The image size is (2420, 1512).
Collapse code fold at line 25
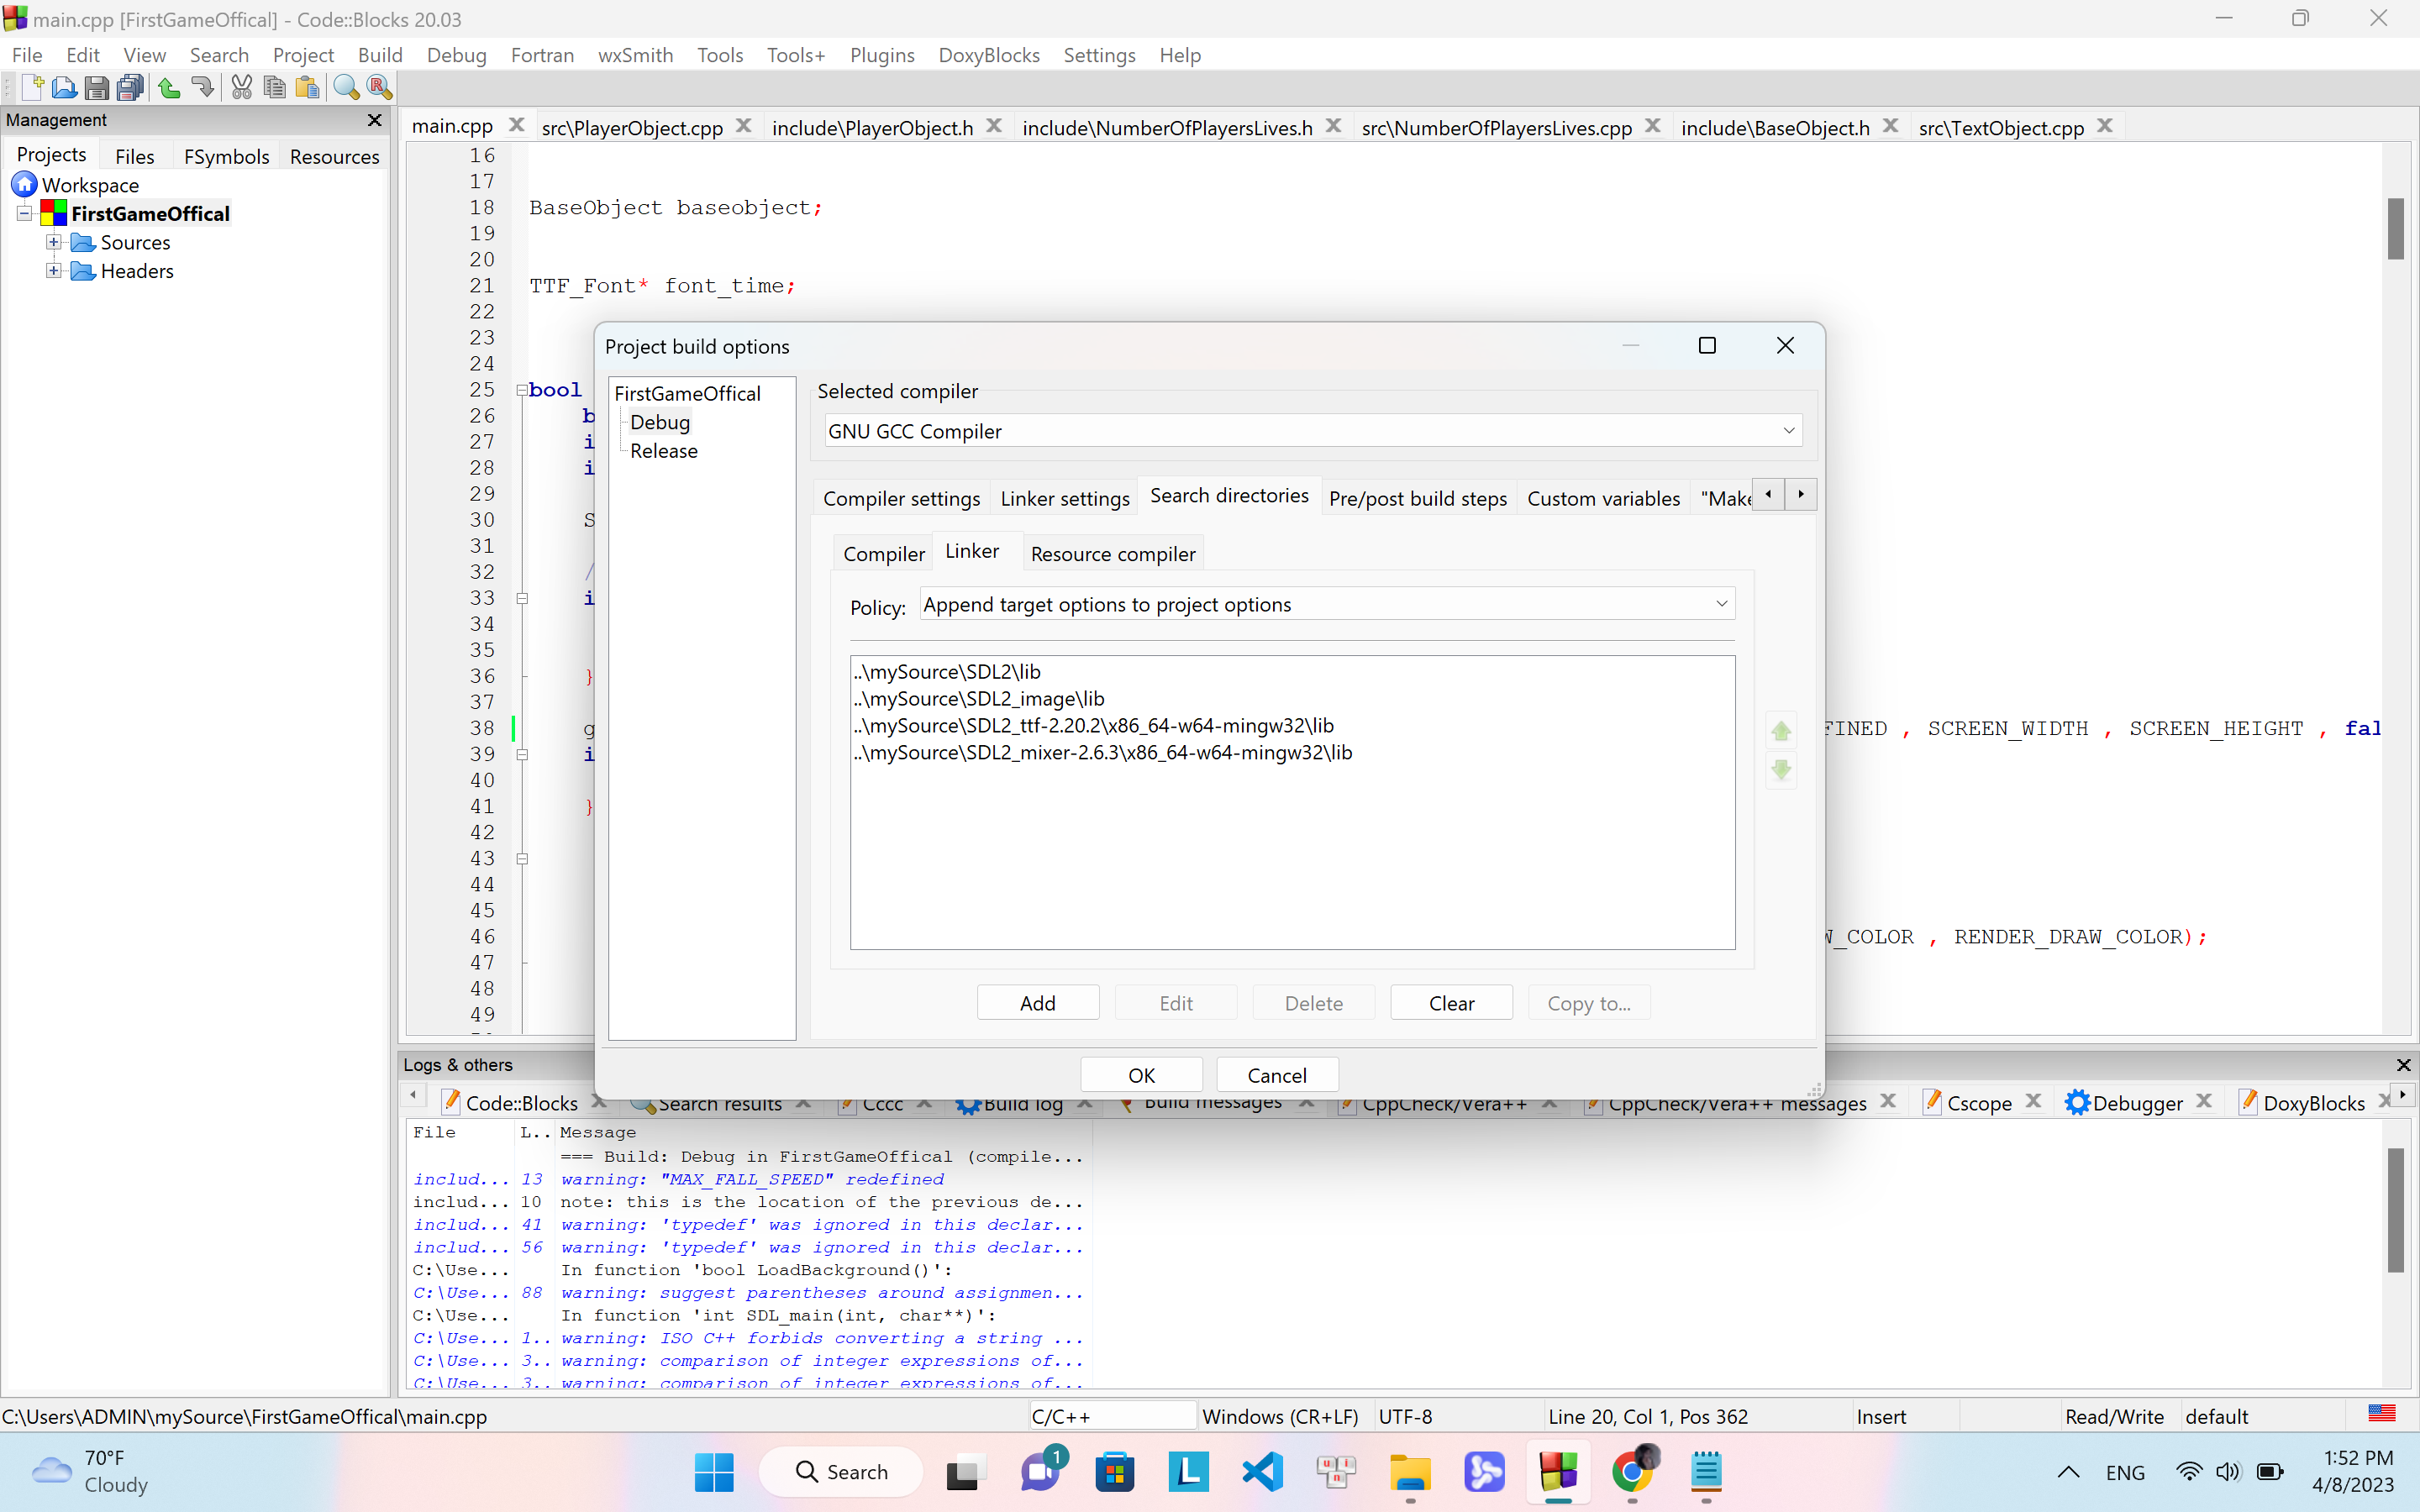coord(522,390)
